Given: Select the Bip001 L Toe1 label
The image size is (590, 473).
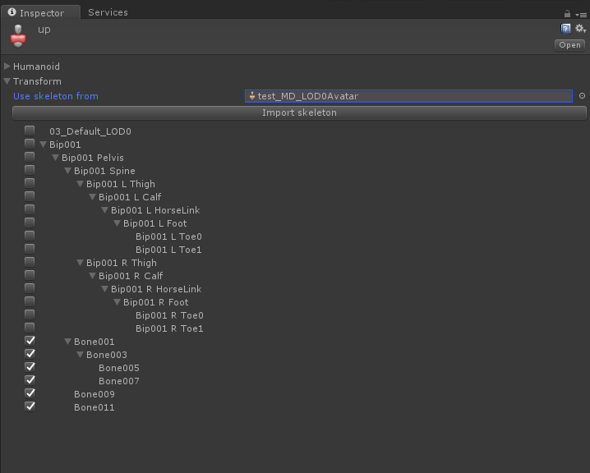Looking at the screenshot, I should [x=168, y=250].
